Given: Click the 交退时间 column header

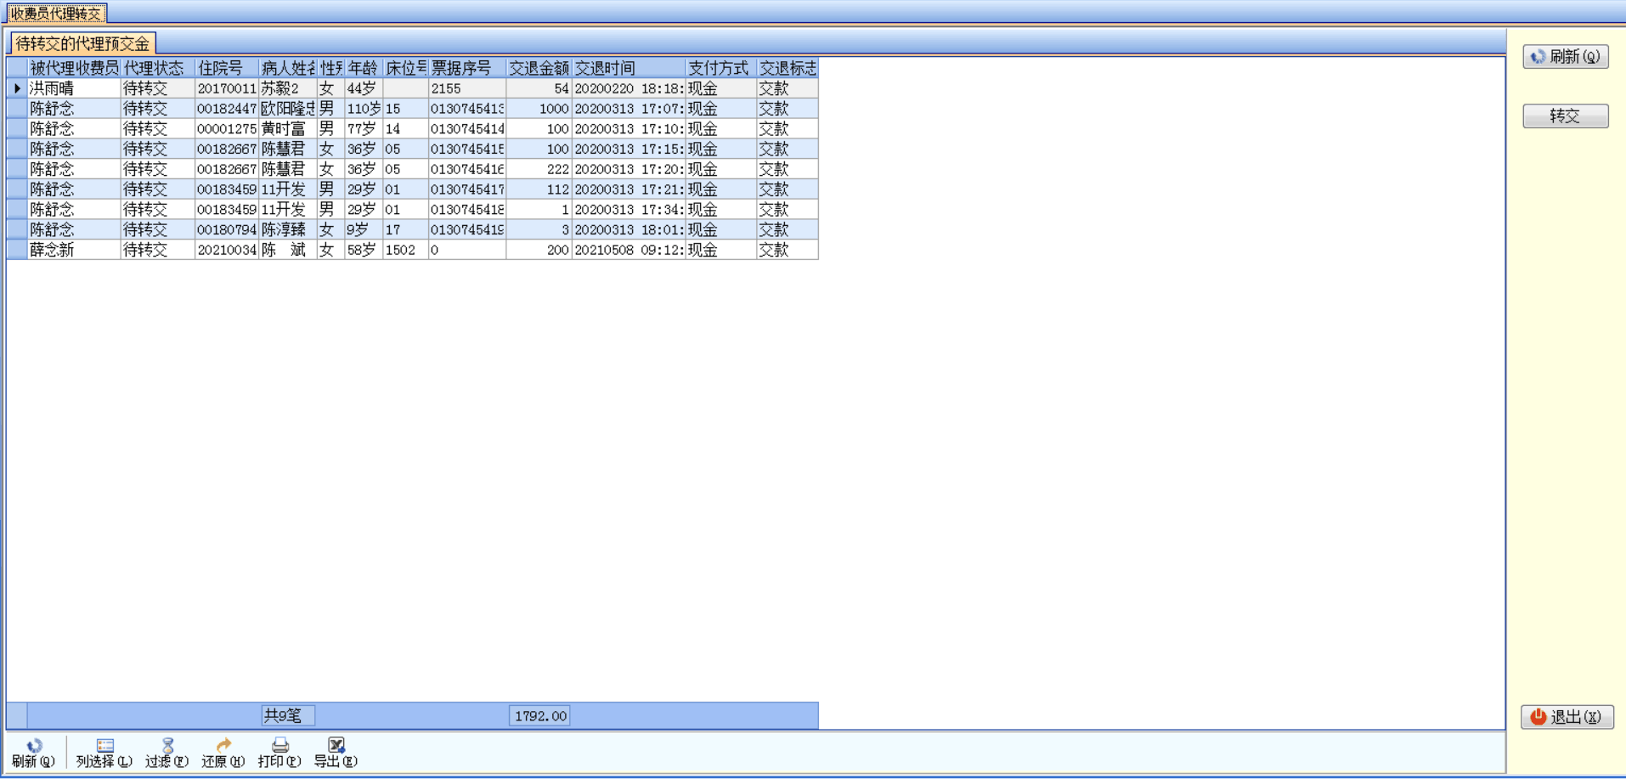Looking at the screenshot, I should [629, 68].
